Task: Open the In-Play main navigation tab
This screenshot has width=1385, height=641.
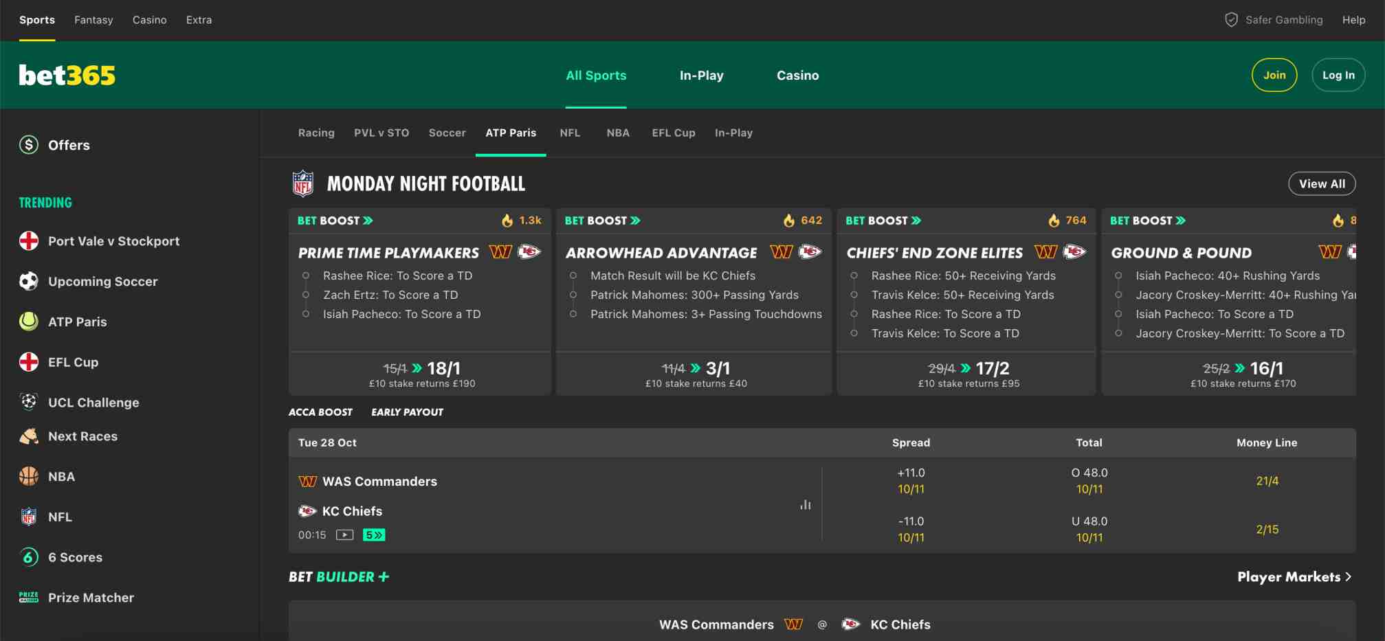Action: pos(701,76)
